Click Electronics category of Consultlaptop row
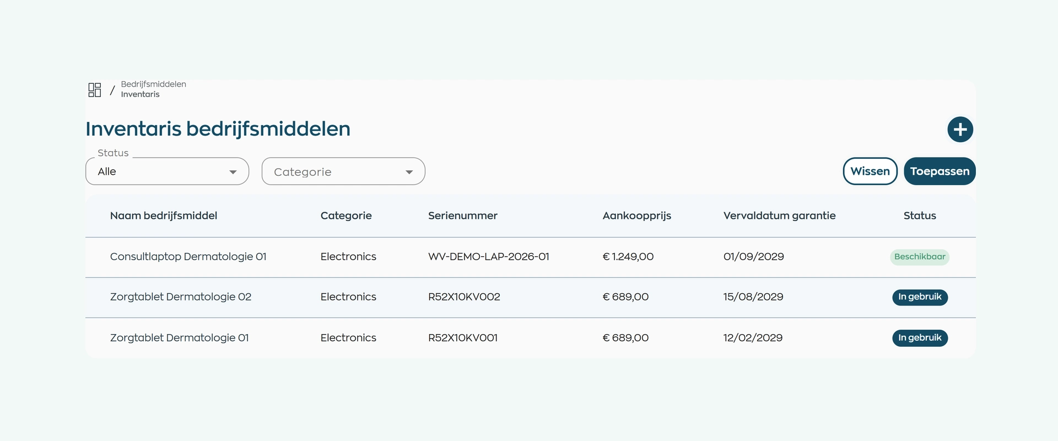The image size is (1058, 441). pyautogui.click(x=348, y=257)
